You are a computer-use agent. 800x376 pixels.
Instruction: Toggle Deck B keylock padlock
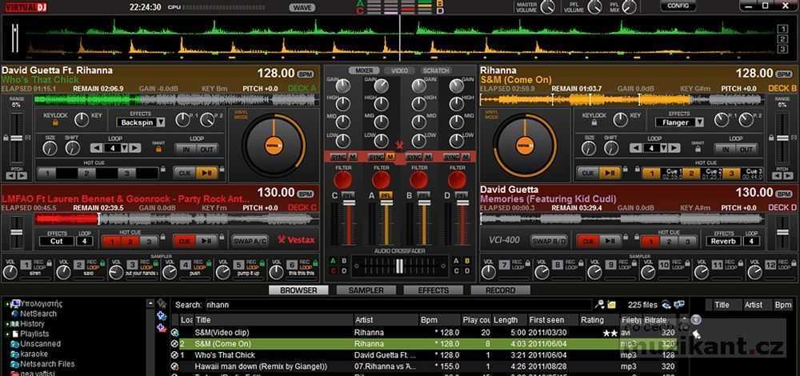coord(594,123)
